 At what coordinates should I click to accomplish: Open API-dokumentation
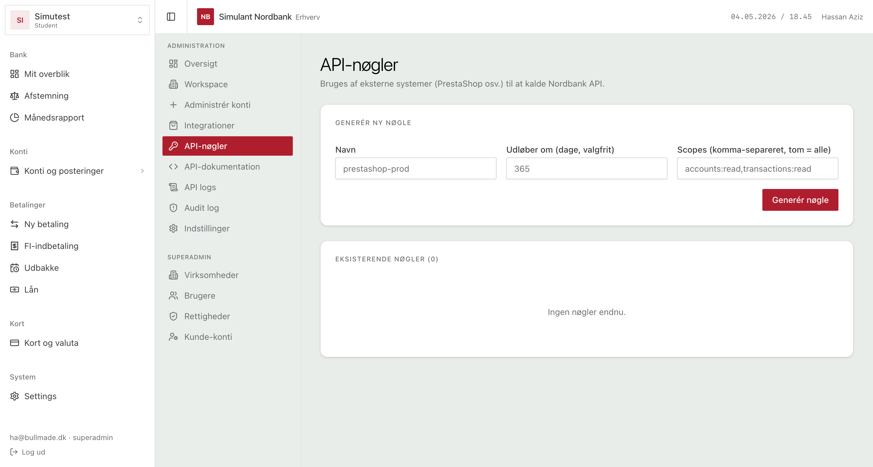[227, 167]
